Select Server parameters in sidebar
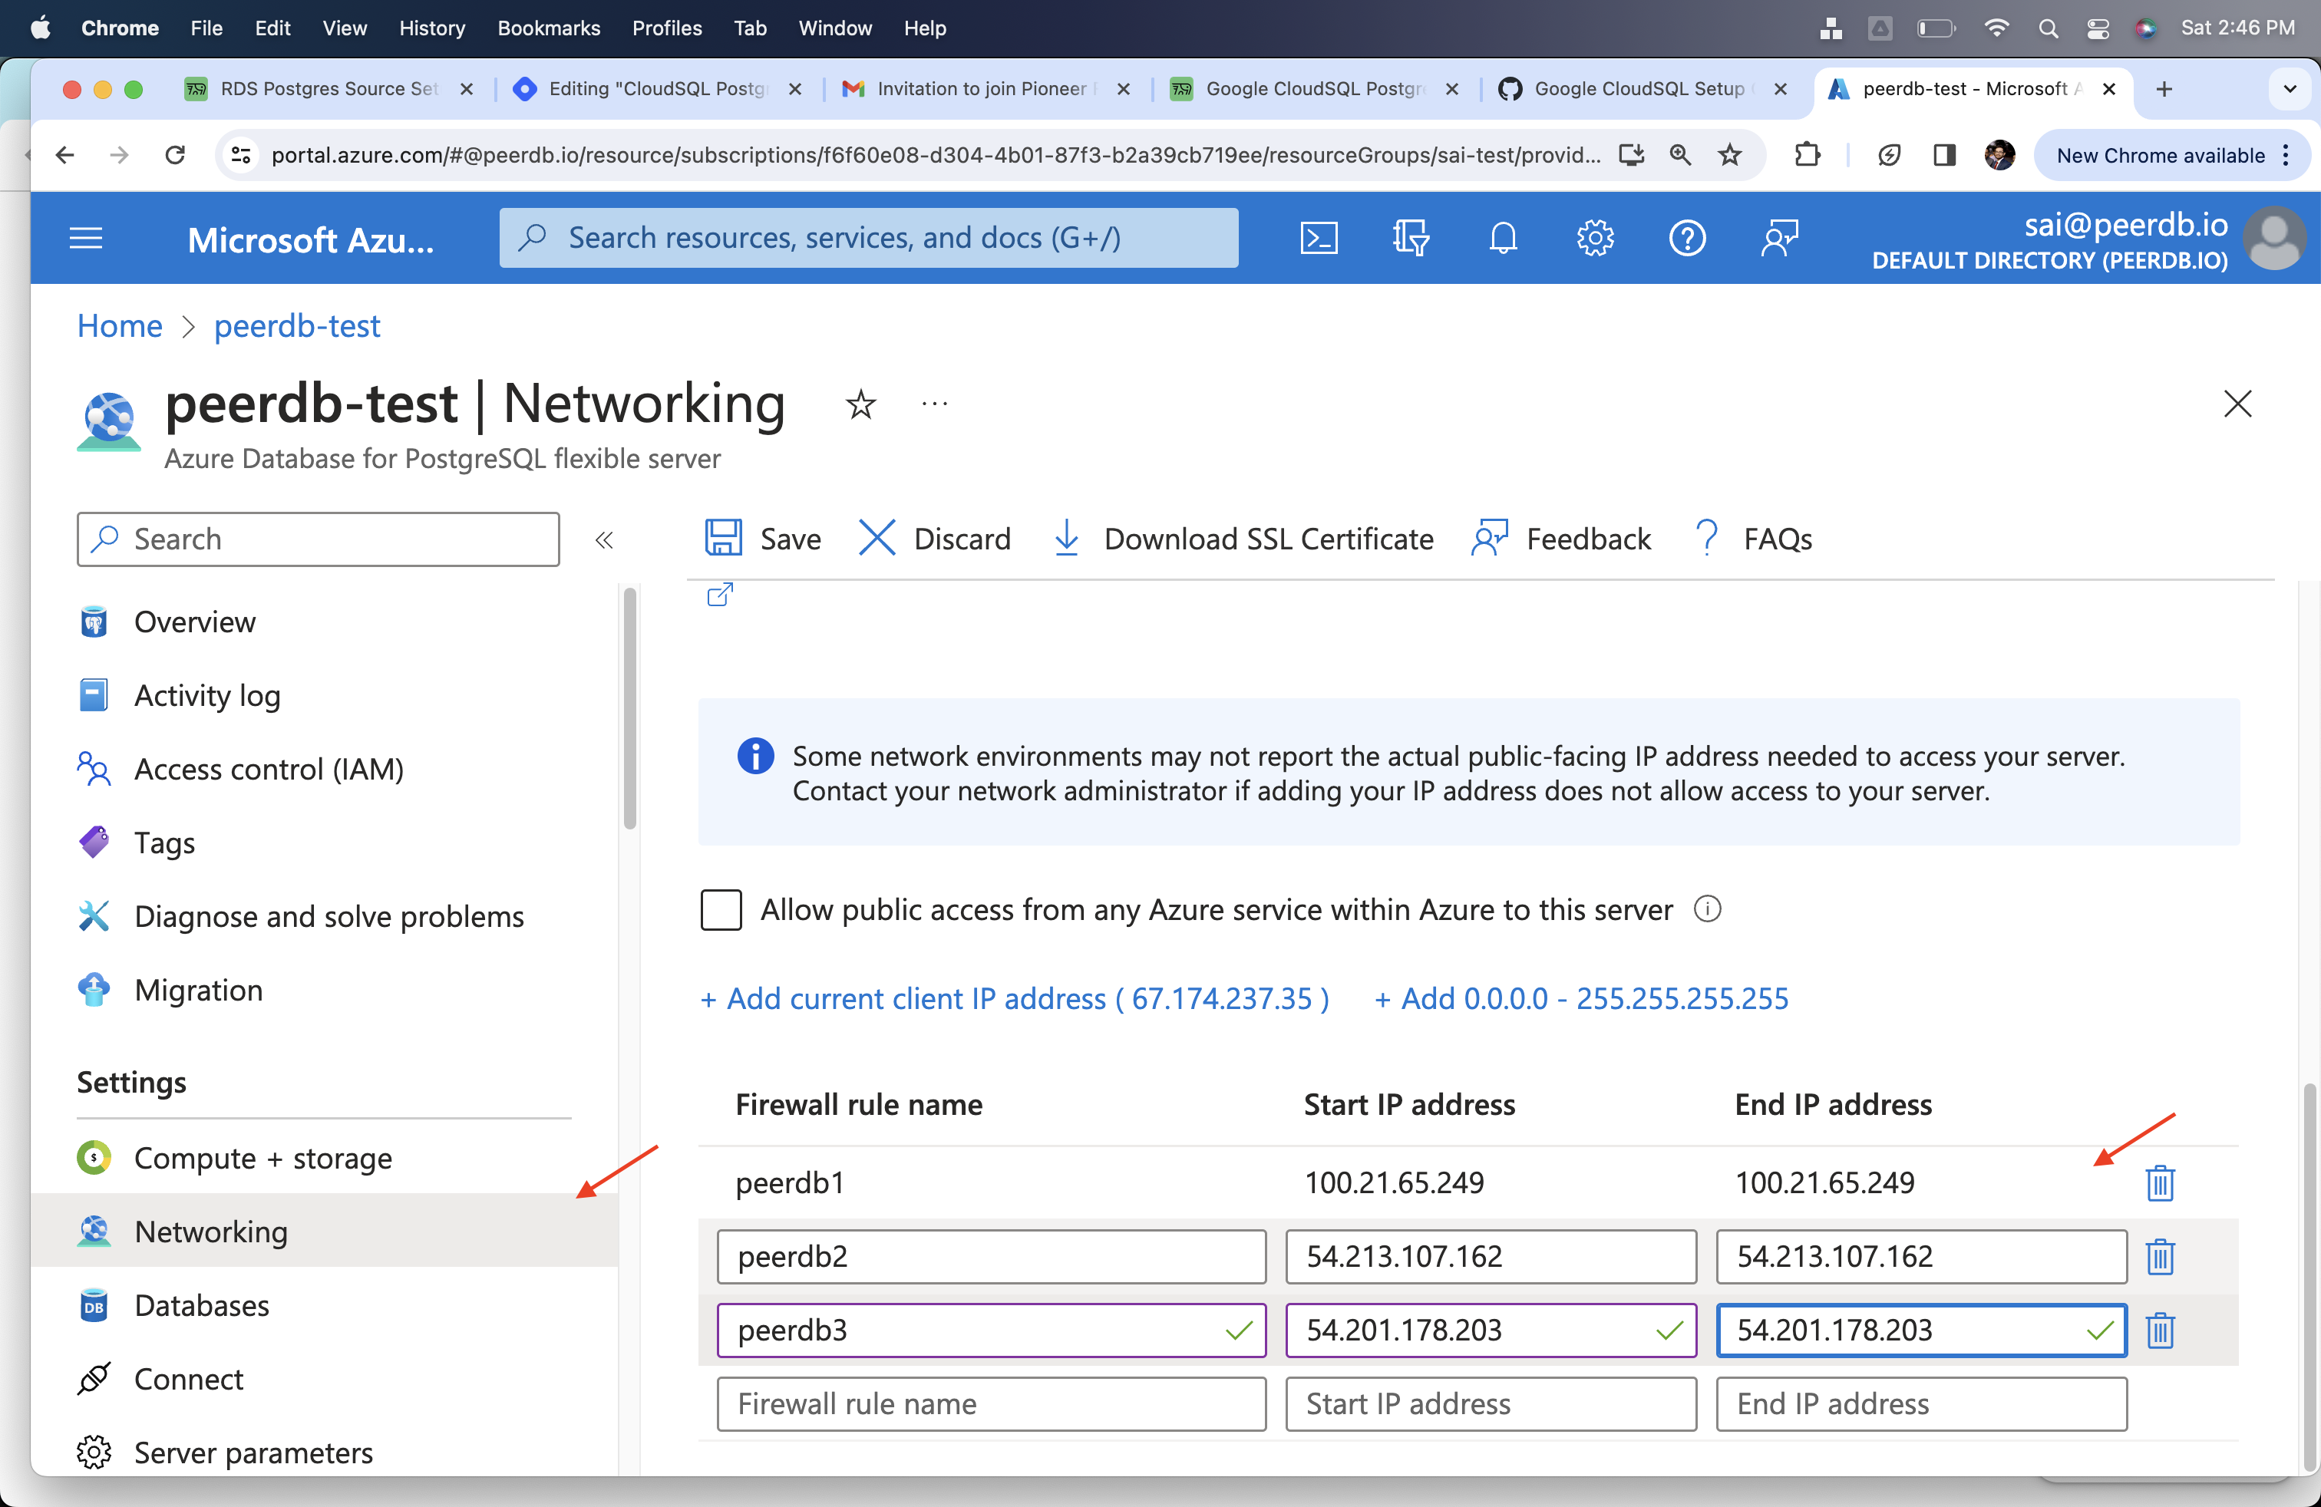Screen dimensions: 2321x1507 254,1453
